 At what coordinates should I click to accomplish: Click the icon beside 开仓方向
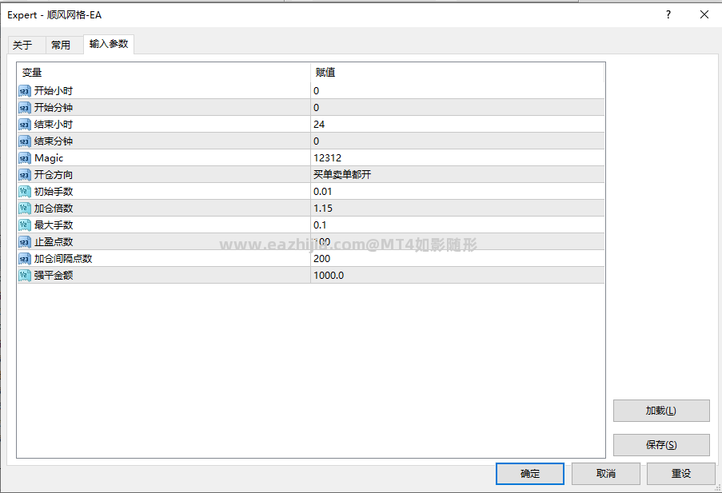coord(25,175)
